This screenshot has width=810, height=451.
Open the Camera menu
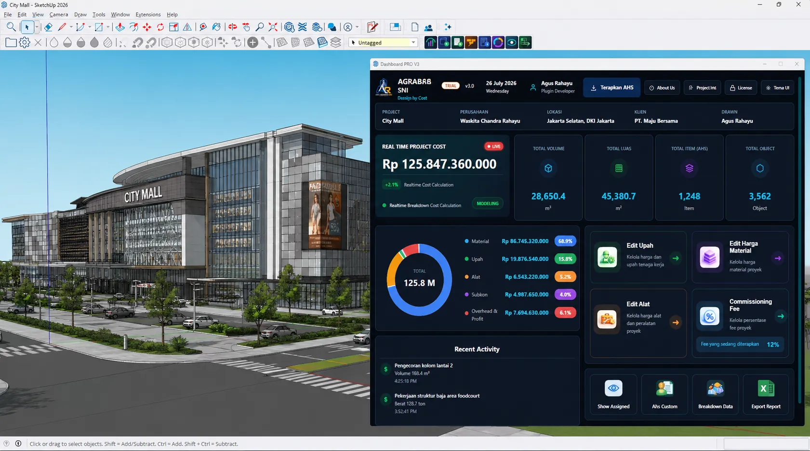[59, 14]
